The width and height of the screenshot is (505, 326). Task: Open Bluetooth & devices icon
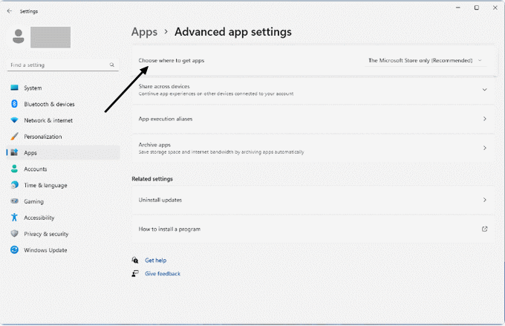coord(14,104)
